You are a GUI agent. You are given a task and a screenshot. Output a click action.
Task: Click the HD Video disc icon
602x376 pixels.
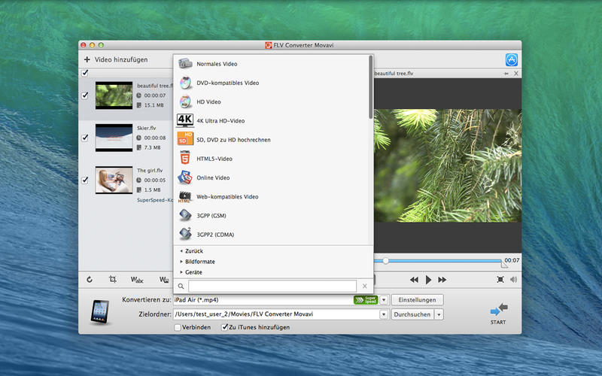click(185, 102)
